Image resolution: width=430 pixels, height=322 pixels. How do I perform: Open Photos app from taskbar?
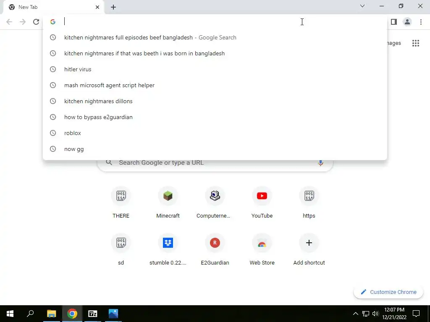(113, 314)
